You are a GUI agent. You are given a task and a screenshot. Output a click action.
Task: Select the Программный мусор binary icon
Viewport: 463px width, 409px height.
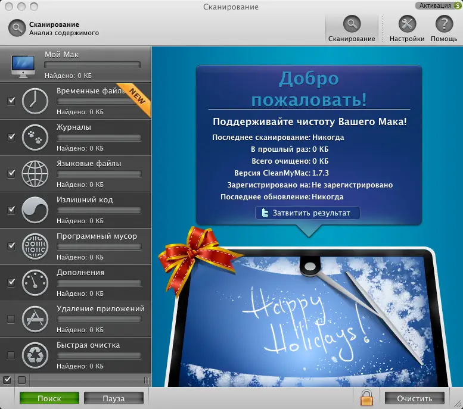(x=35, y=246)
